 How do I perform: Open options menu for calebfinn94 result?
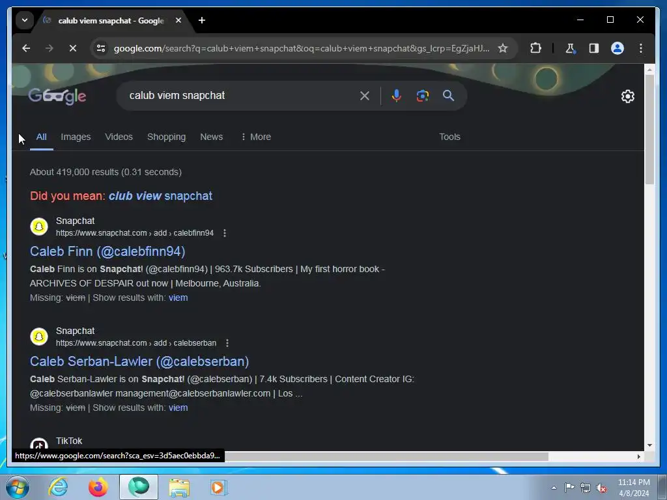click(225, 233)
